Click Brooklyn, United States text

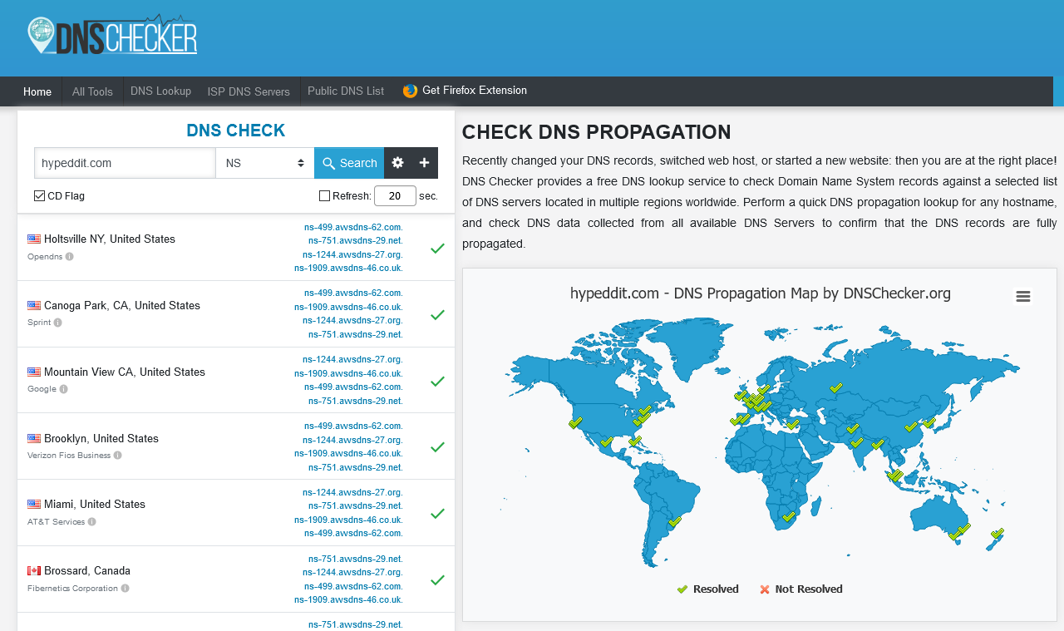[101, 439]
